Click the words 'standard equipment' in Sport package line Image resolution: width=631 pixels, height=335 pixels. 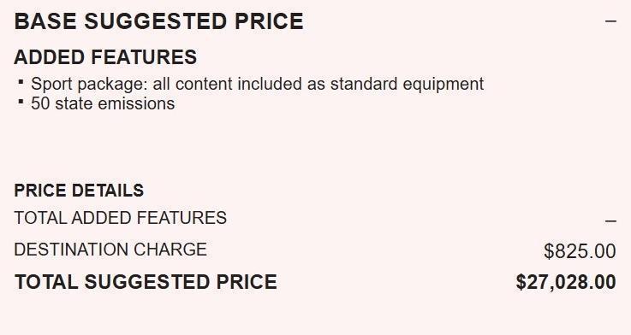[x=407, y=84]
